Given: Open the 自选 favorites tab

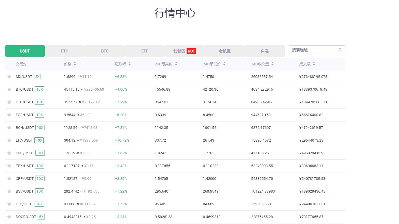Looking at the screenshot, I should (x=265, y=51).
